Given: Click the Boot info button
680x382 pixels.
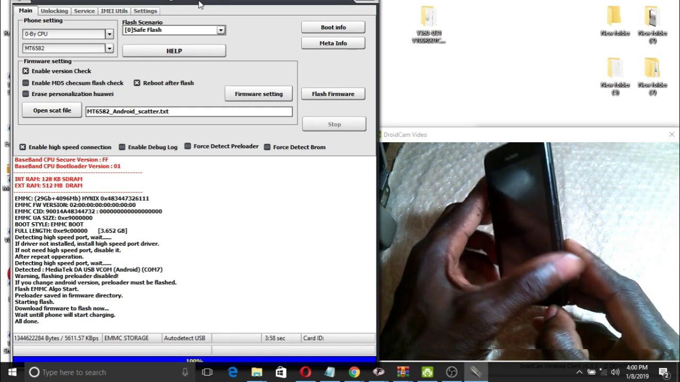Looking at the screenshot, I should [x=333, y=28].
